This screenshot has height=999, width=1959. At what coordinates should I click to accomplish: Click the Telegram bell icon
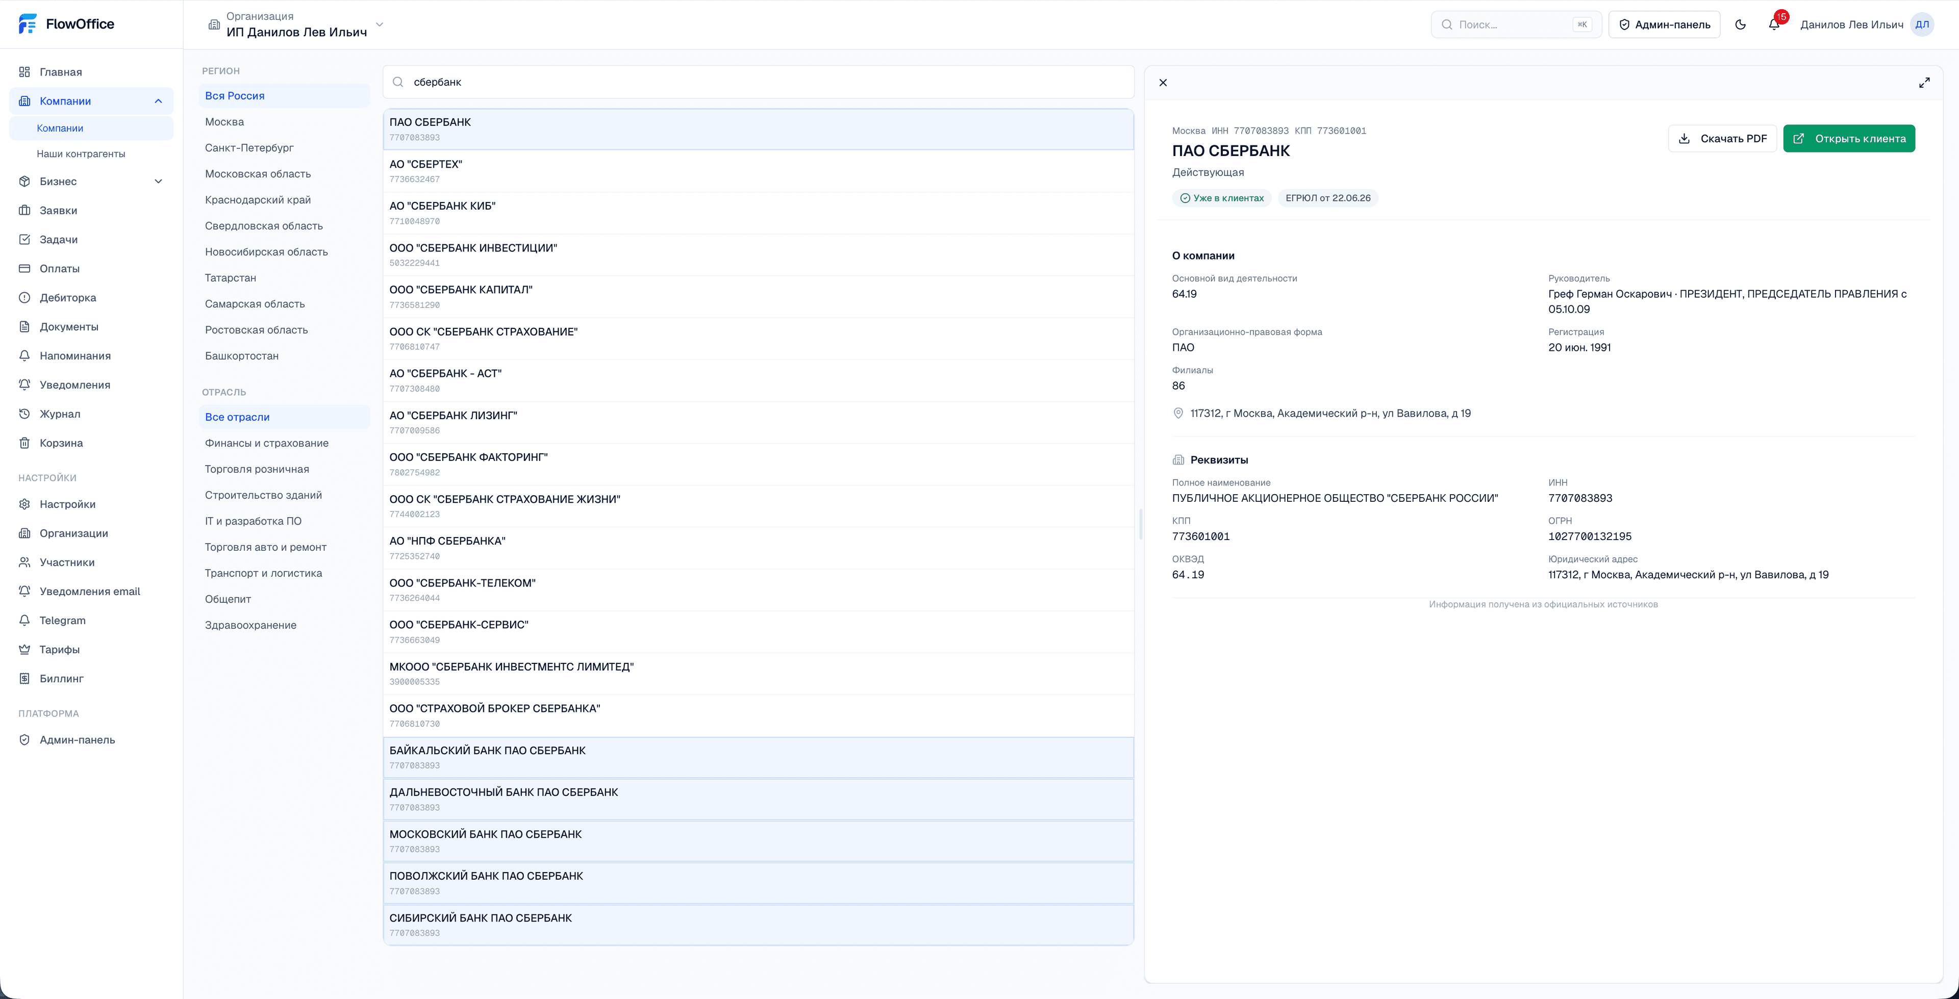click(x=24, y=621)
